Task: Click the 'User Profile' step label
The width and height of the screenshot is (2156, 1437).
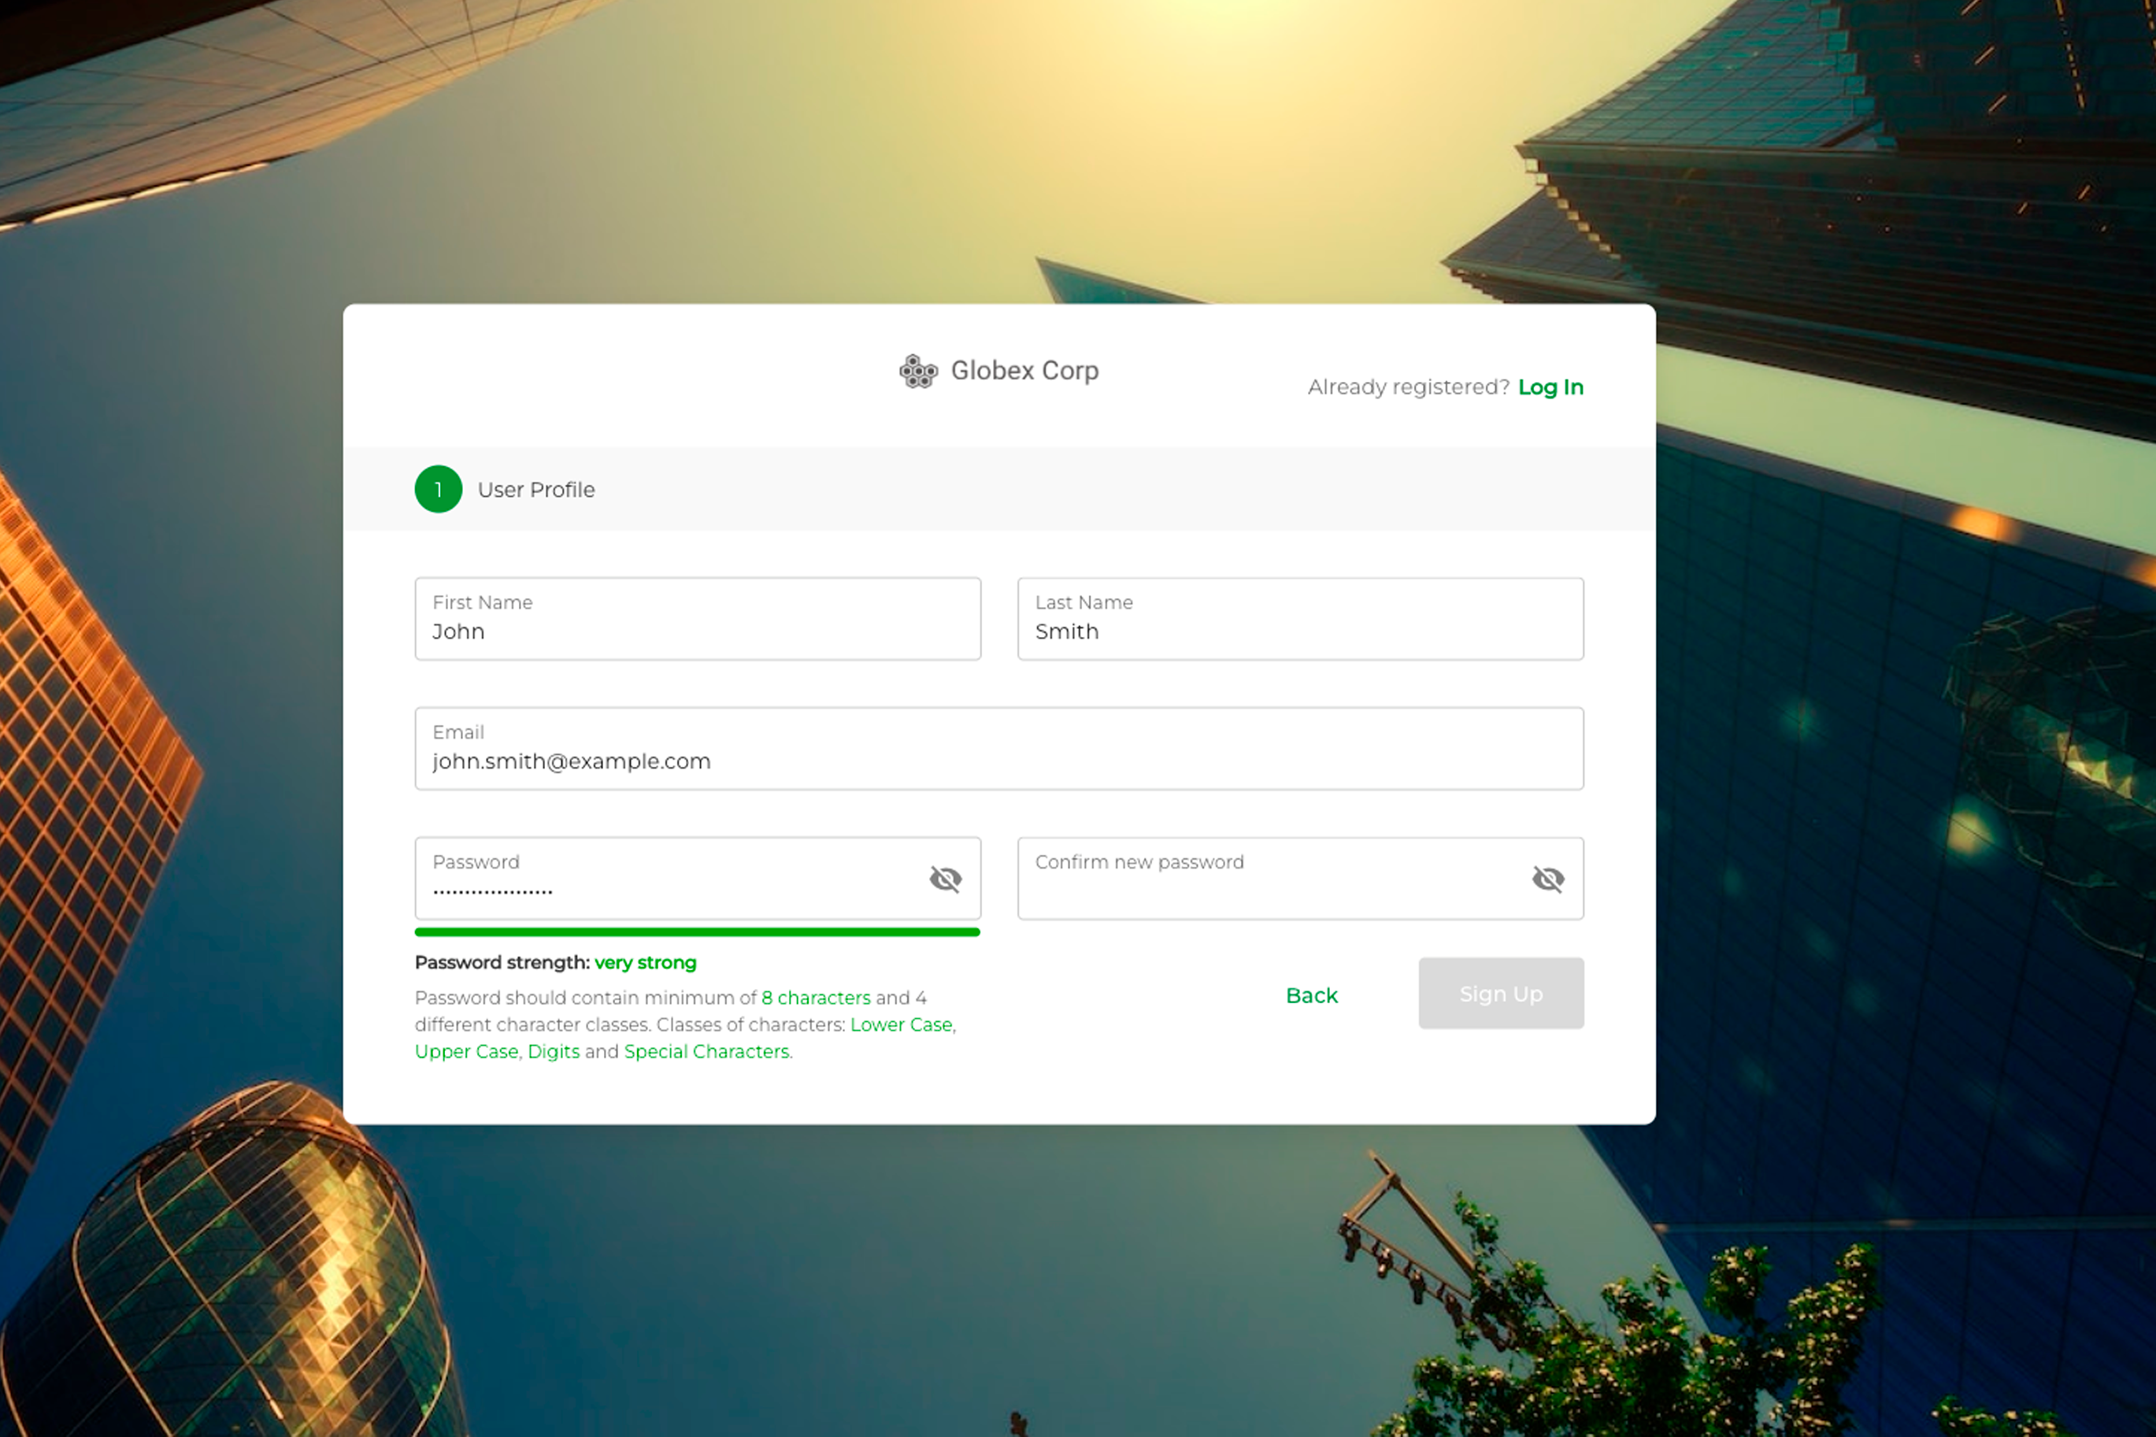Action: click(536, 490)
